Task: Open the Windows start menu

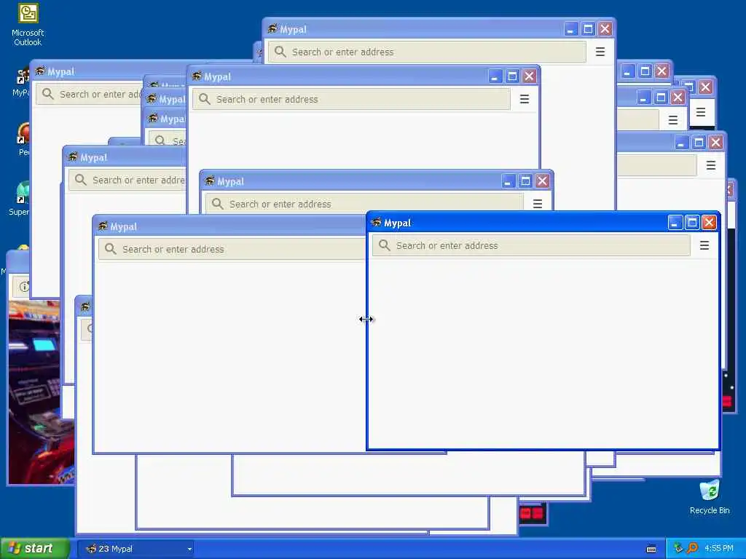Action: coord(35,549)
